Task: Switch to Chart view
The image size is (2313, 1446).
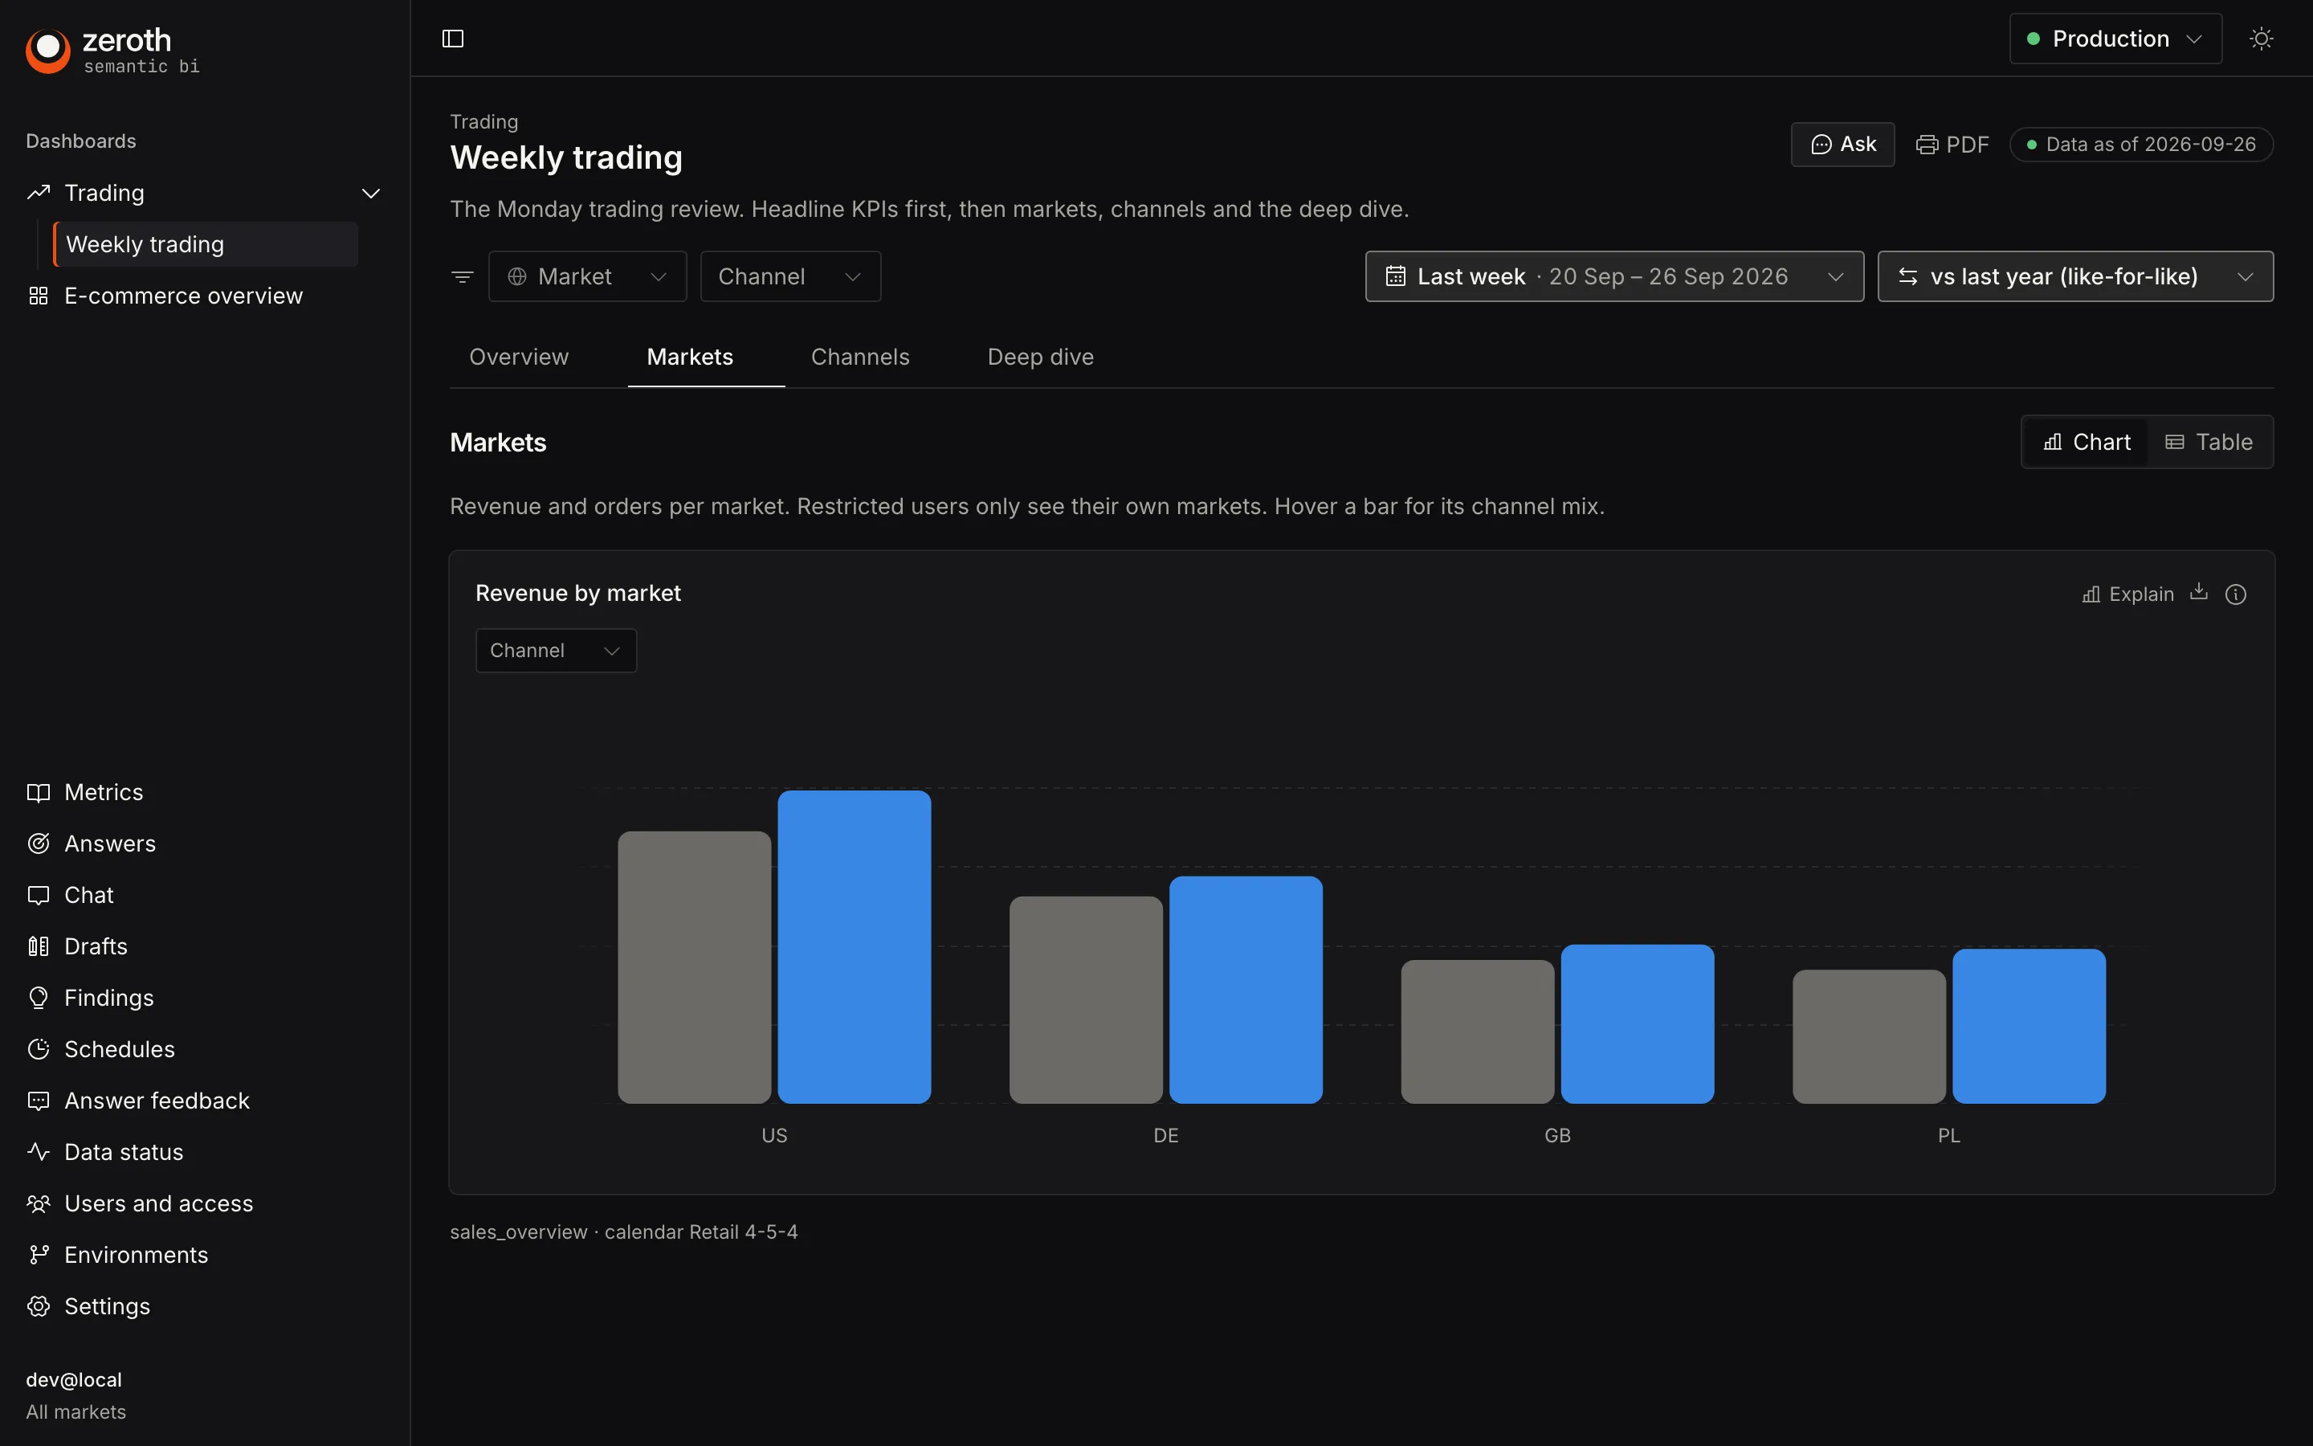Action: coord(2087,442)
